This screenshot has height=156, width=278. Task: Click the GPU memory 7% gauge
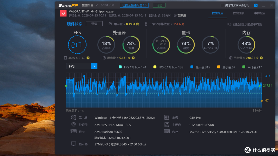211,45
